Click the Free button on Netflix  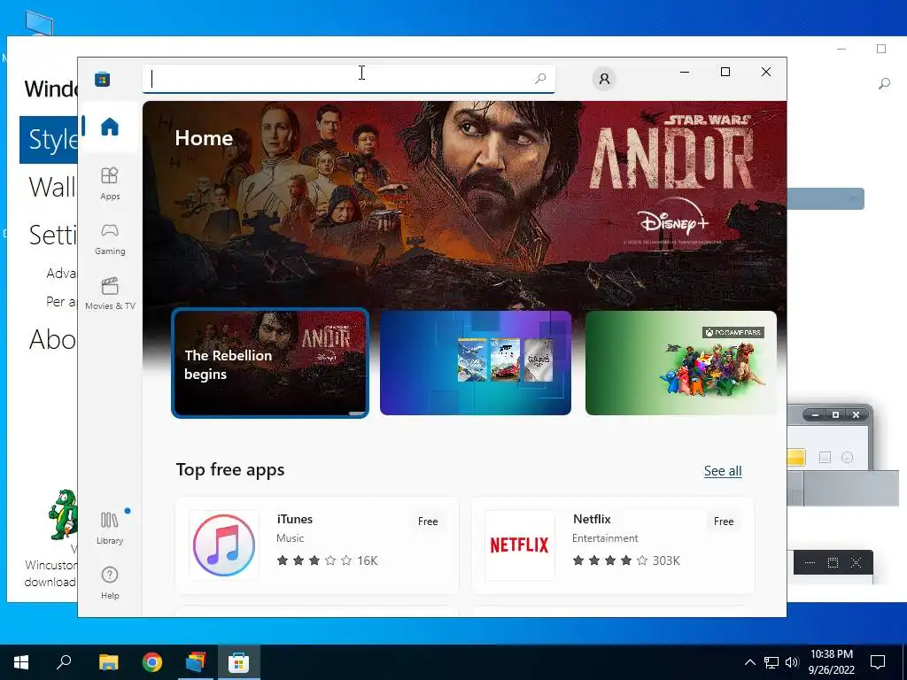click(723, 521)
